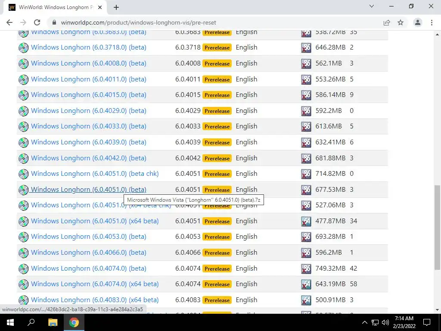Image resolution: width=441 pixels, height=331 pixels.
Task: Open the Chrome profile menu
Action: pyautogui.click(x=418, y=22)
